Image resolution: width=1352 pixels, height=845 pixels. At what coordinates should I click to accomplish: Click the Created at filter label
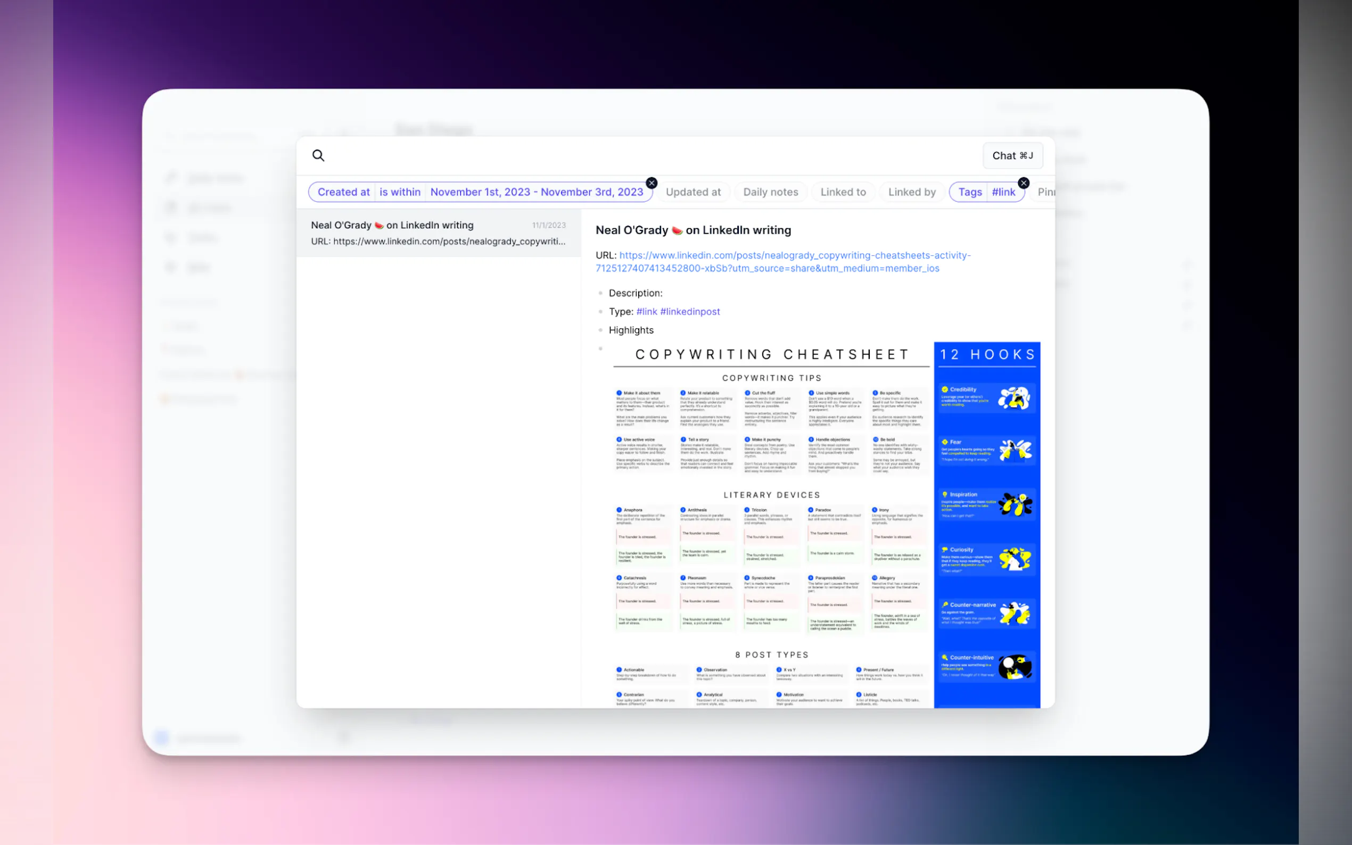[x=343, y=192]
